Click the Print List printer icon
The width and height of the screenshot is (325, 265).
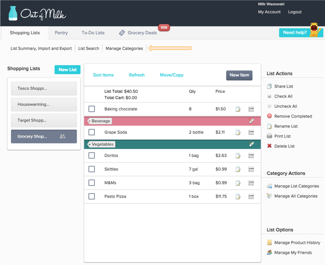point(269,136)
